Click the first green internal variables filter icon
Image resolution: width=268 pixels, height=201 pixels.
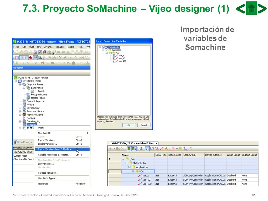point(128,149)
